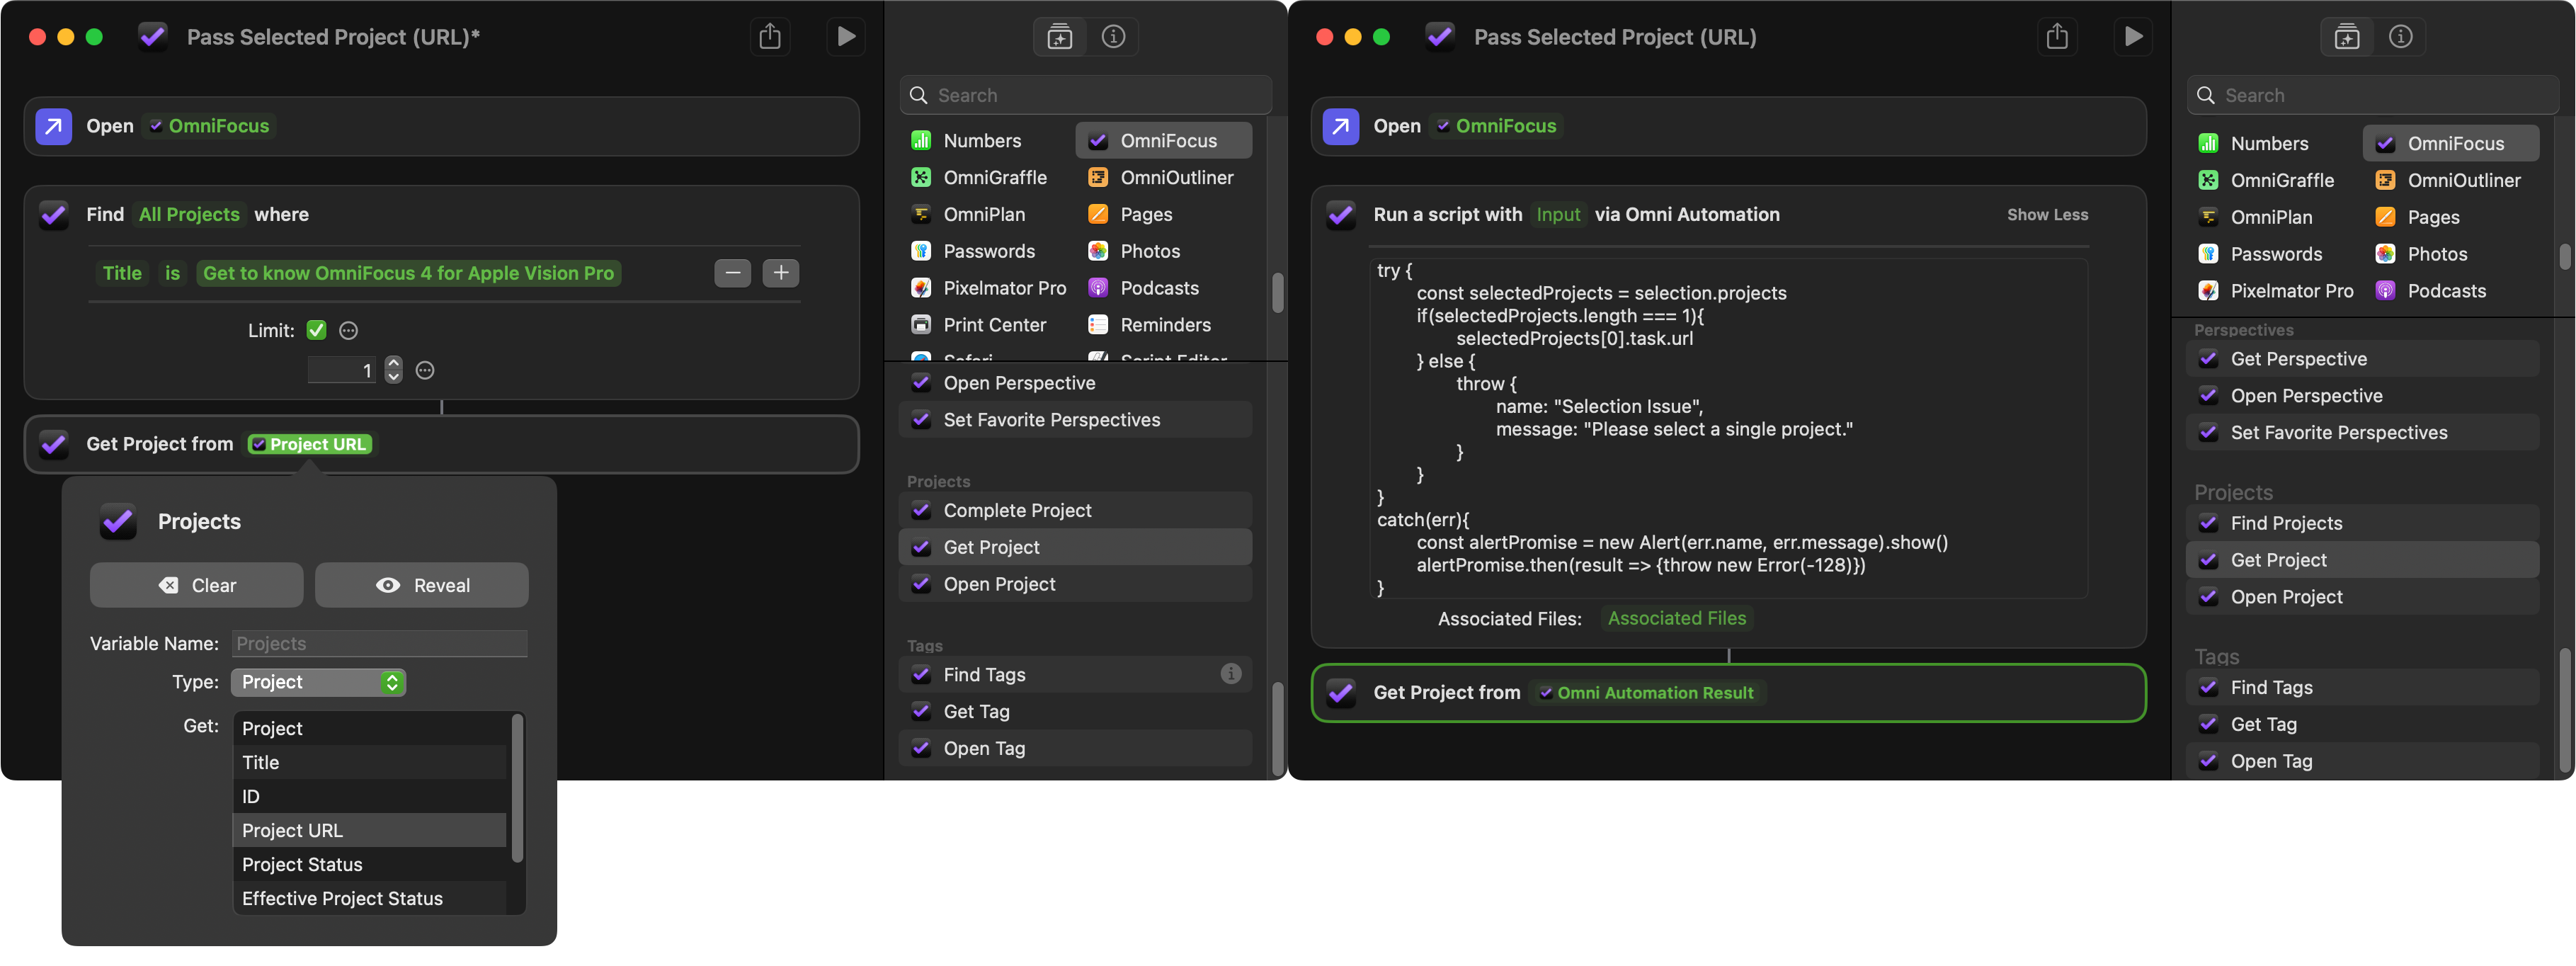The width and height of the screenshot is (2576, 966).
Task: Open action library in left window toolbar
Action: 1059,37
